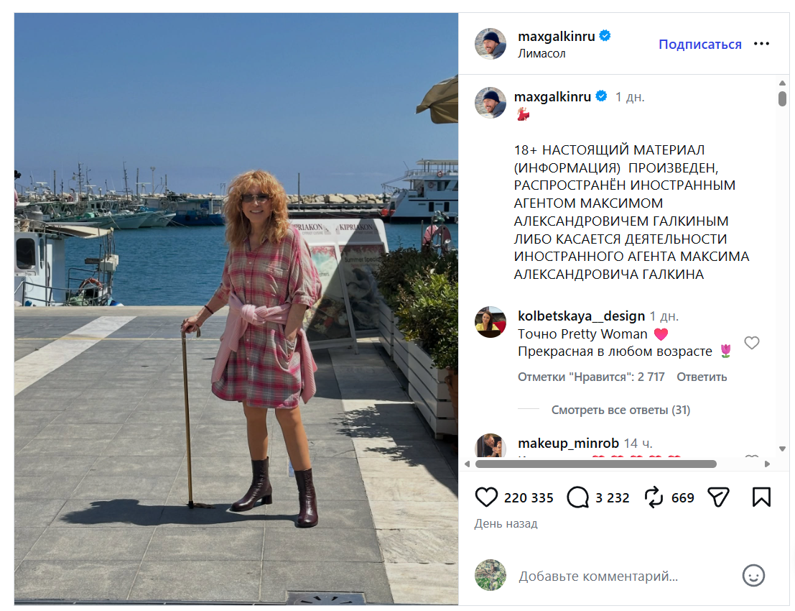Focus the Добавьте комментарий input field
Screen dimensions: 795x611
point(625,576)
